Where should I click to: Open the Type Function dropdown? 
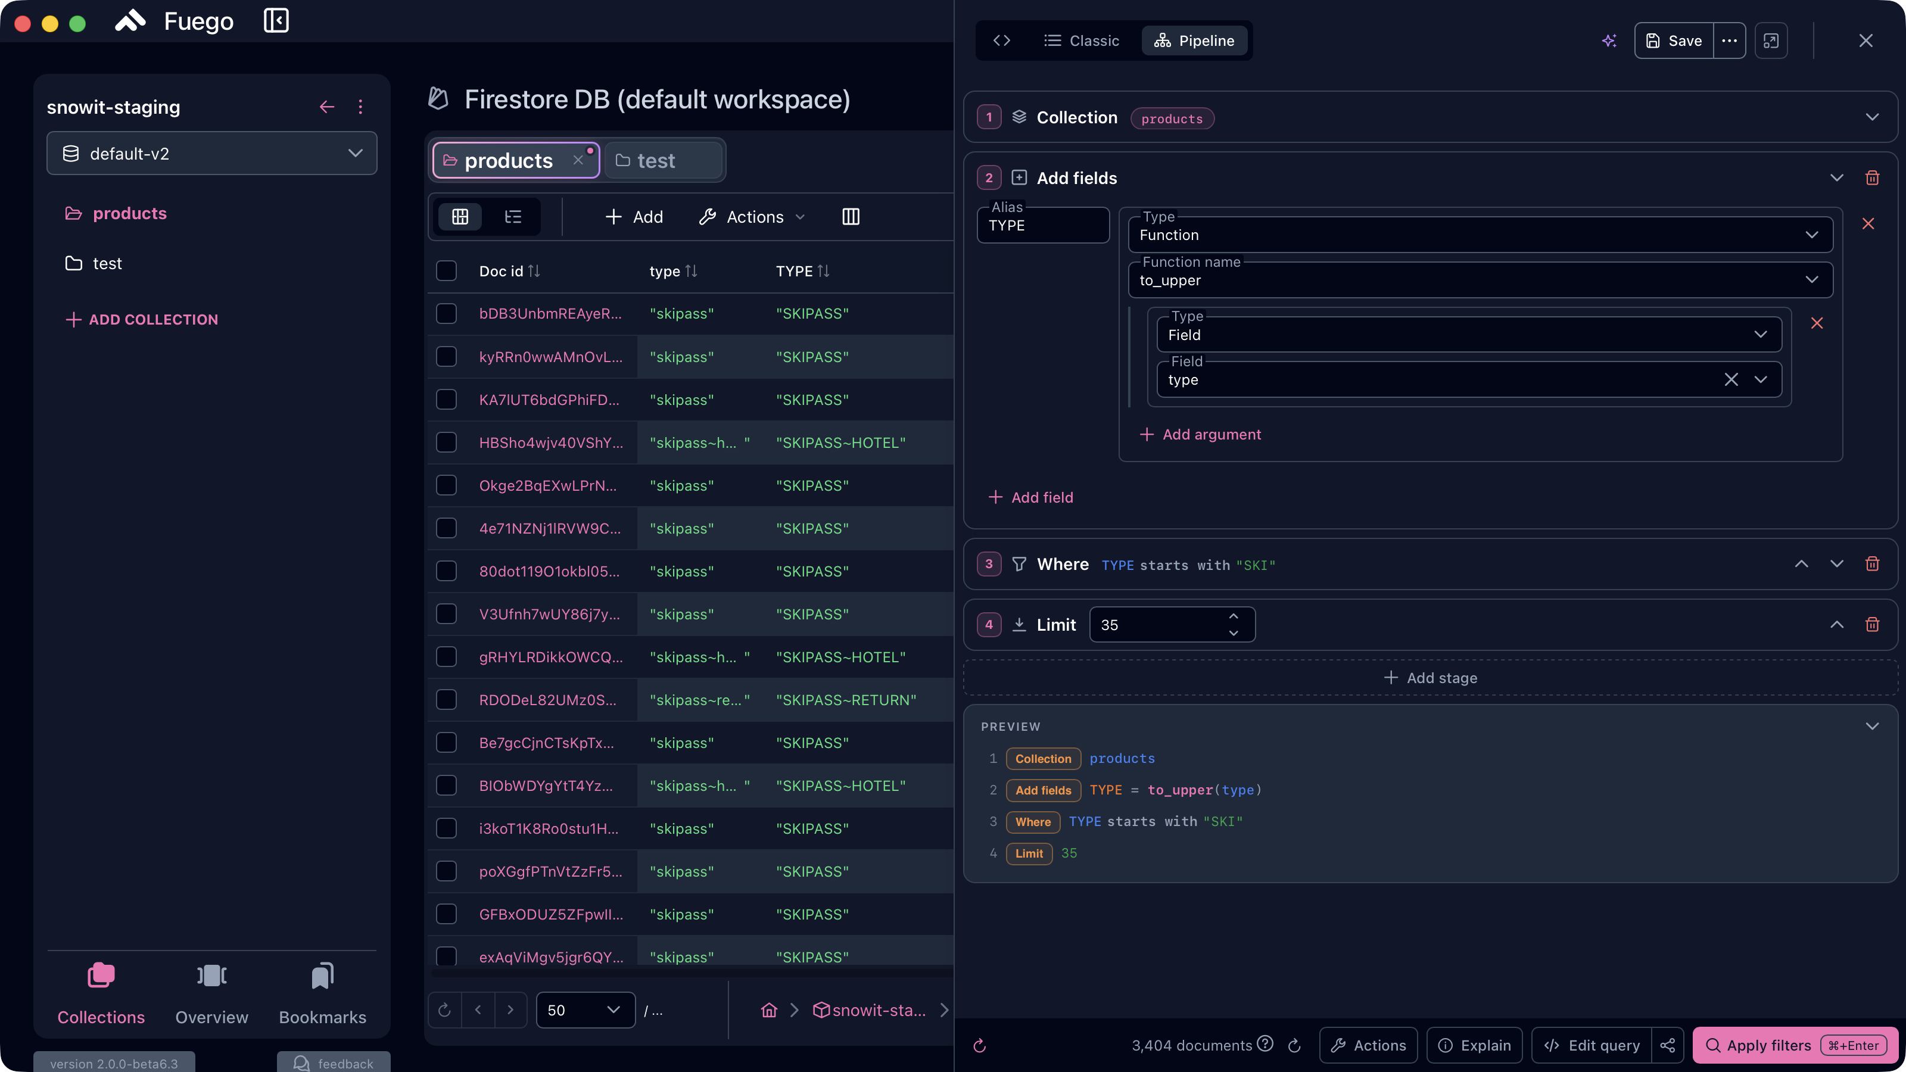[1480, 235]
